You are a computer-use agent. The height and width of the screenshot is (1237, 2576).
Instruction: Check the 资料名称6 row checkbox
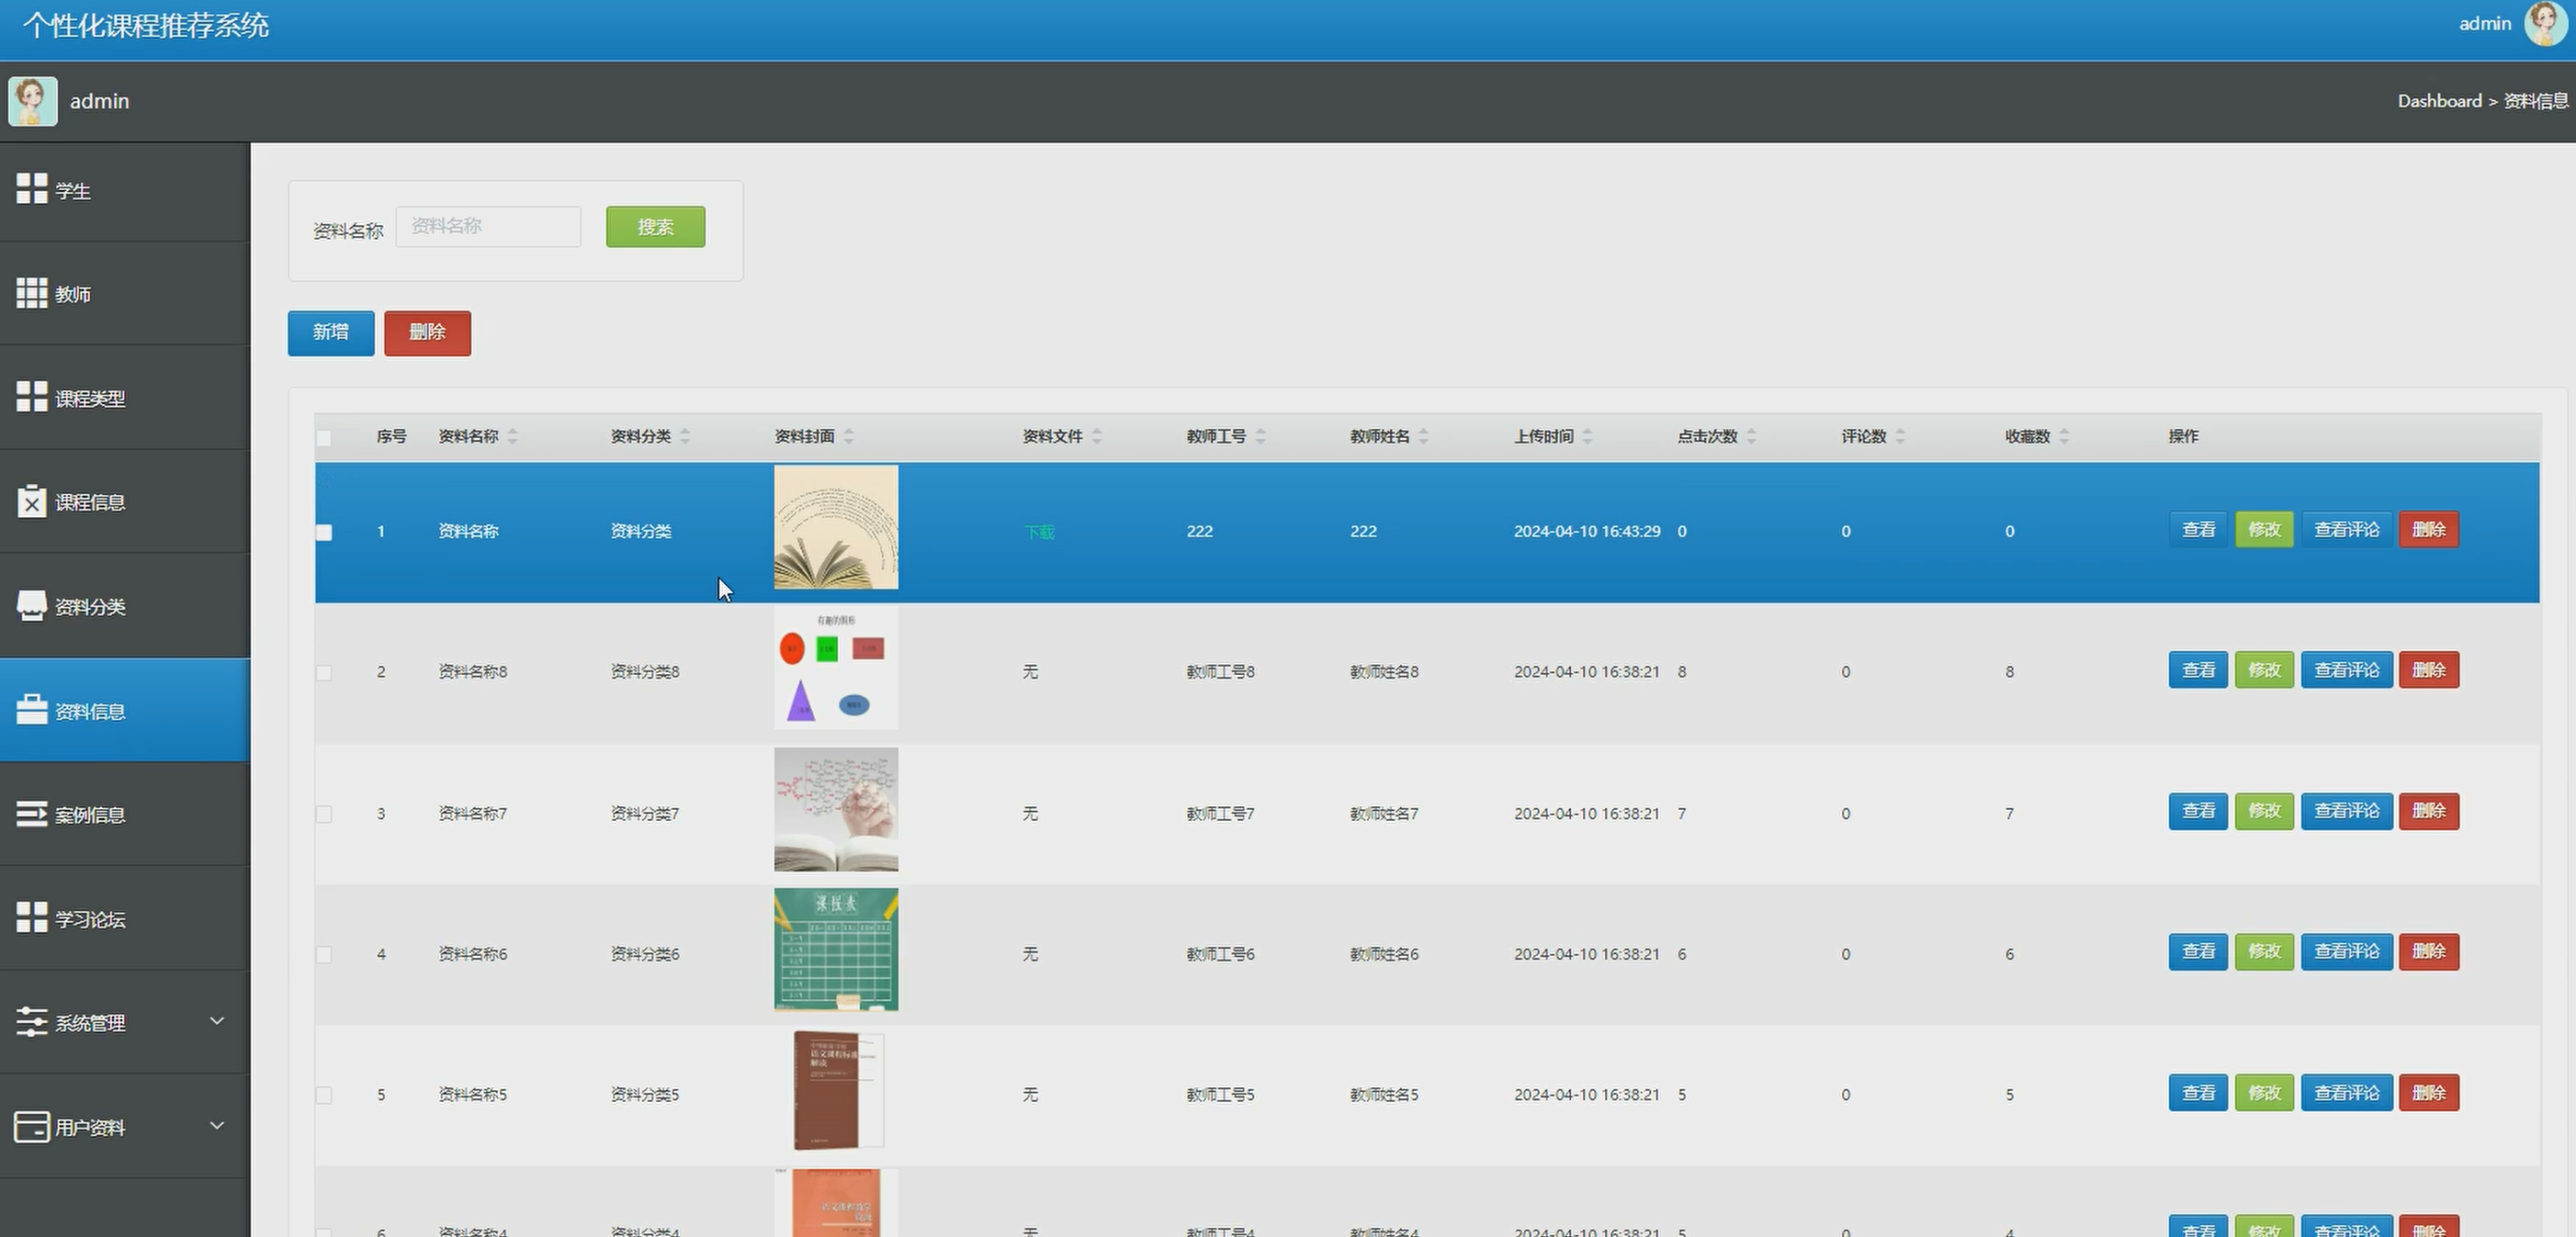point(324,955)
